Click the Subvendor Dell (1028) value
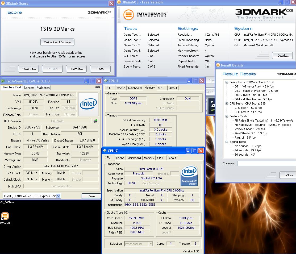The height and width of the screenshot is (254, 296). click(80, 127)
